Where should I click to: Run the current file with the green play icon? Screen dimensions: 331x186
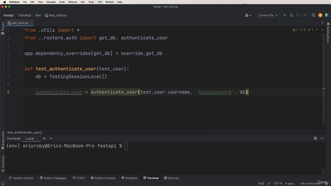tap(285, 15)
